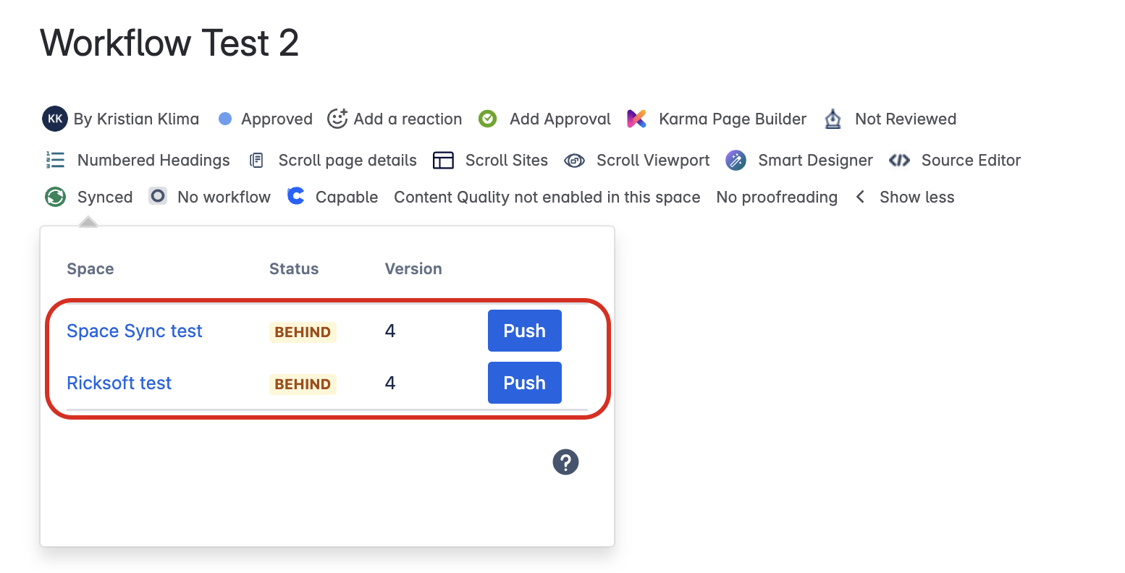The width and height of the screenshot is (1125, 573).
Task: Click the Scroll Sites menu item
Action: point(490,161)
